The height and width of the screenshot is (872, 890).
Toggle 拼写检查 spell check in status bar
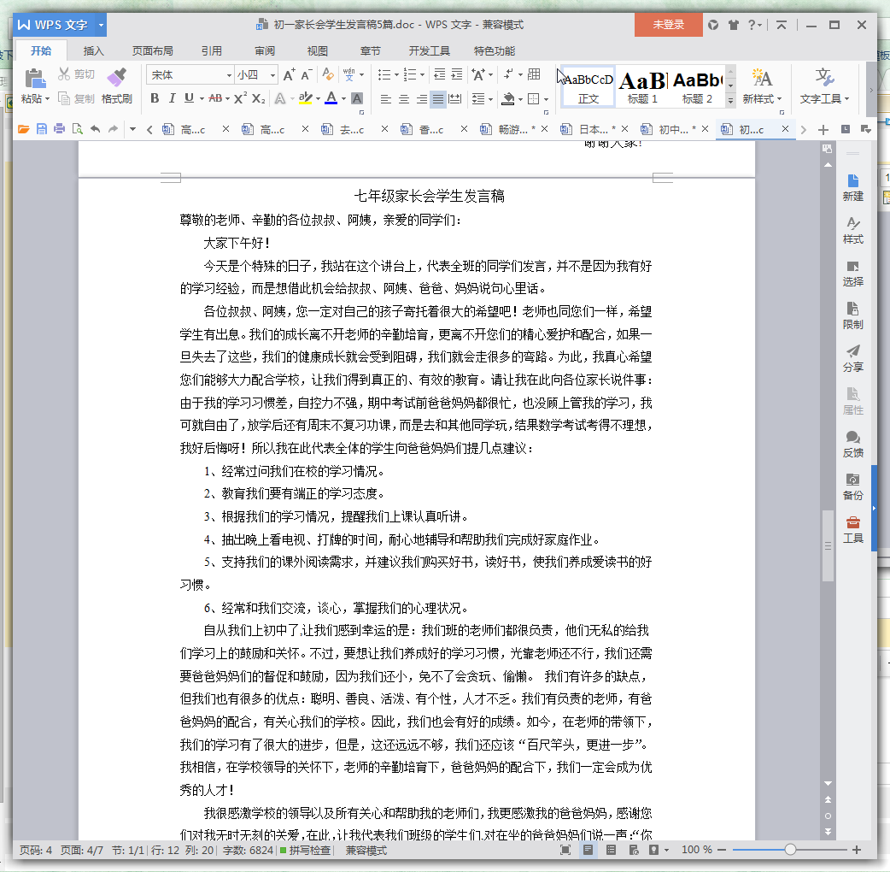click(x=305, y=850)
